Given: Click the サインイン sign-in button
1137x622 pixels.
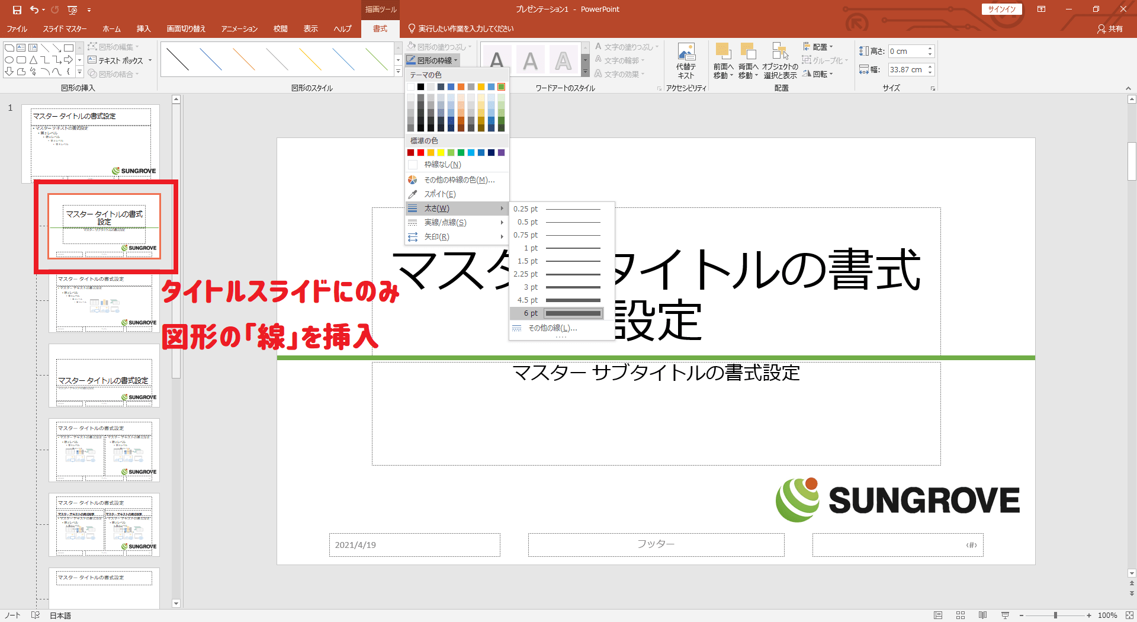Looking at the screenshot, I should coord(1001,9).
